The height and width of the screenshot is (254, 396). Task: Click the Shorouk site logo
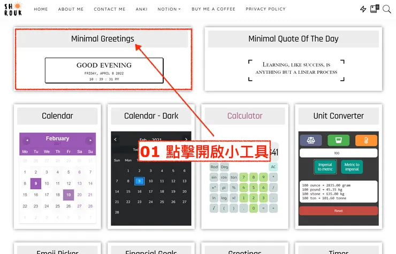tap(13, 9)
